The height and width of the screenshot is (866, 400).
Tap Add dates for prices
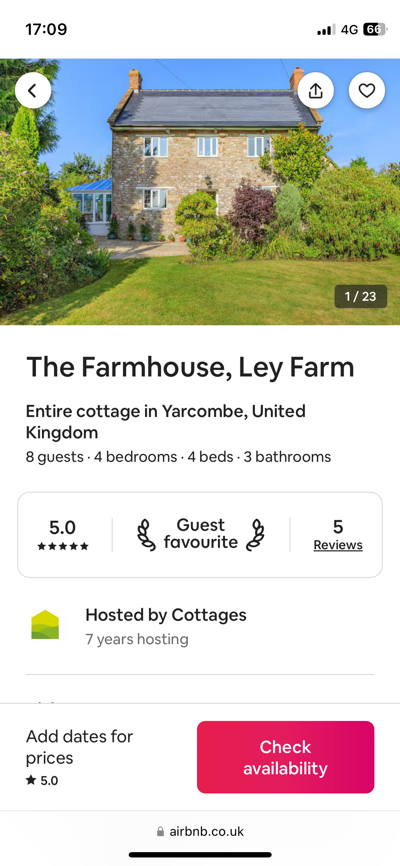pyautogui.click(x=79, y=747)
